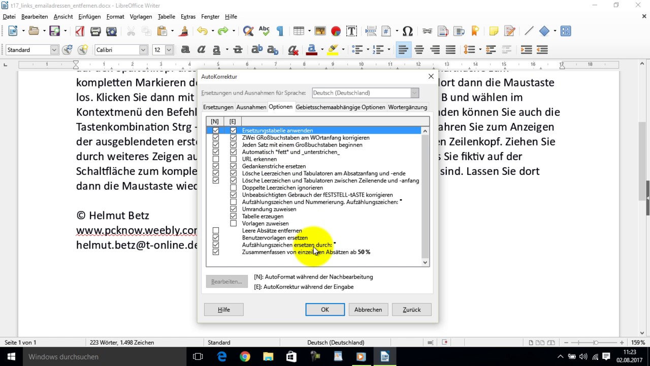Click the Open folder icon
650x366 pixels.
[x=34, y=31]
